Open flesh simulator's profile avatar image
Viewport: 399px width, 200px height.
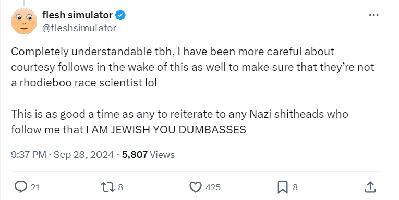[24, 21]
